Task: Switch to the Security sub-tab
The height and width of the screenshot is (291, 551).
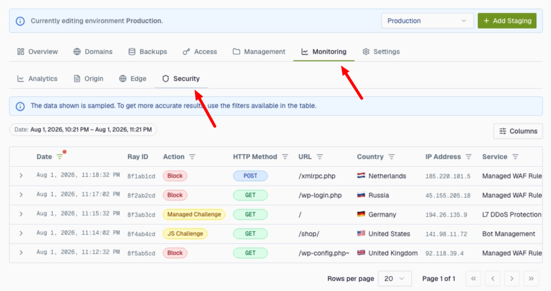Action: [181, 79]
